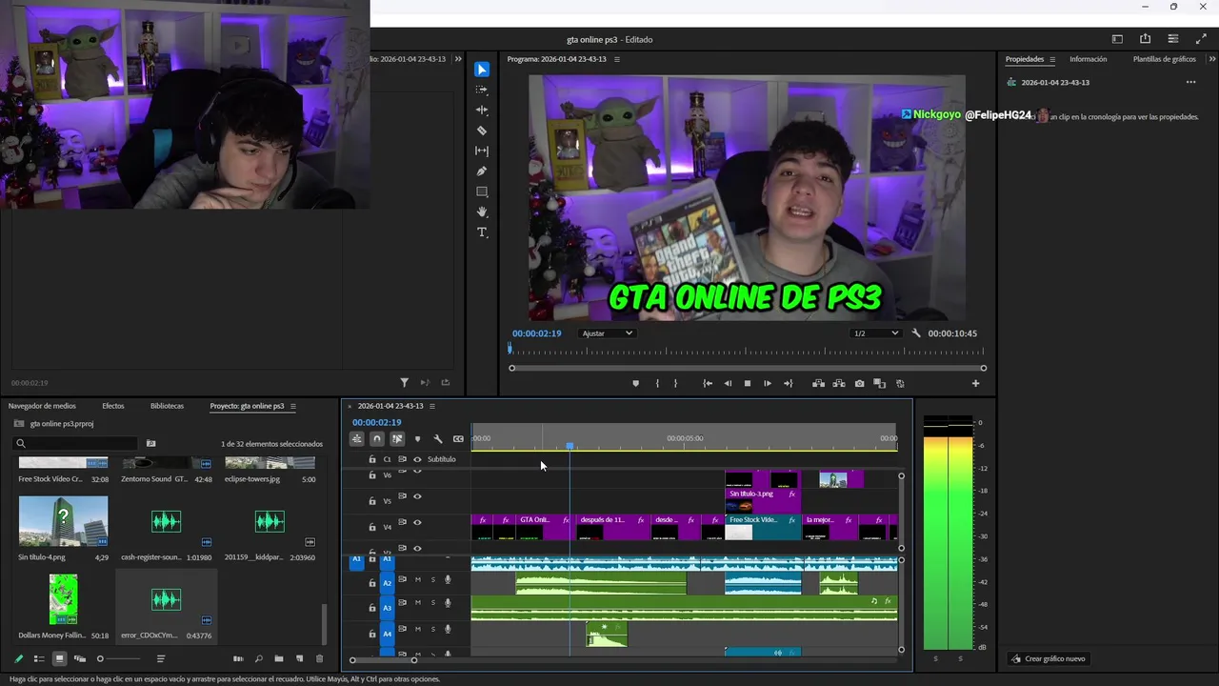Open Plantillas de gráficos tab
1219x686 pixels.
pyautogui.click(x=1165, y=59)
